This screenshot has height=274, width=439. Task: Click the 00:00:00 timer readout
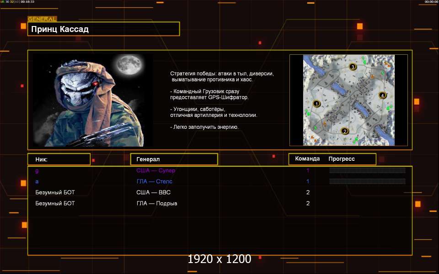tap(431, 2)
